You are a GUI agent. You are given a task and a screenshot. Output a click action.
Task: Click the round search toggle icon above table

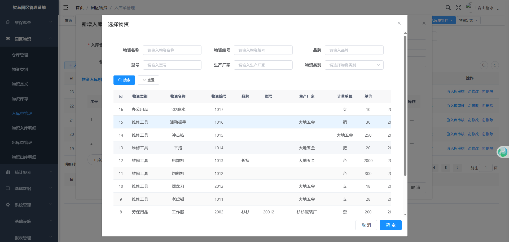point(484,65)
